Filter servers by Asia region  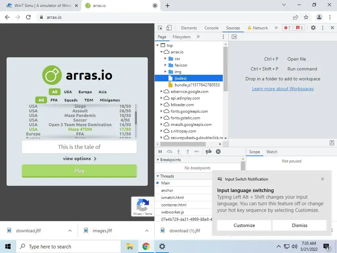(x=103, y=92)
